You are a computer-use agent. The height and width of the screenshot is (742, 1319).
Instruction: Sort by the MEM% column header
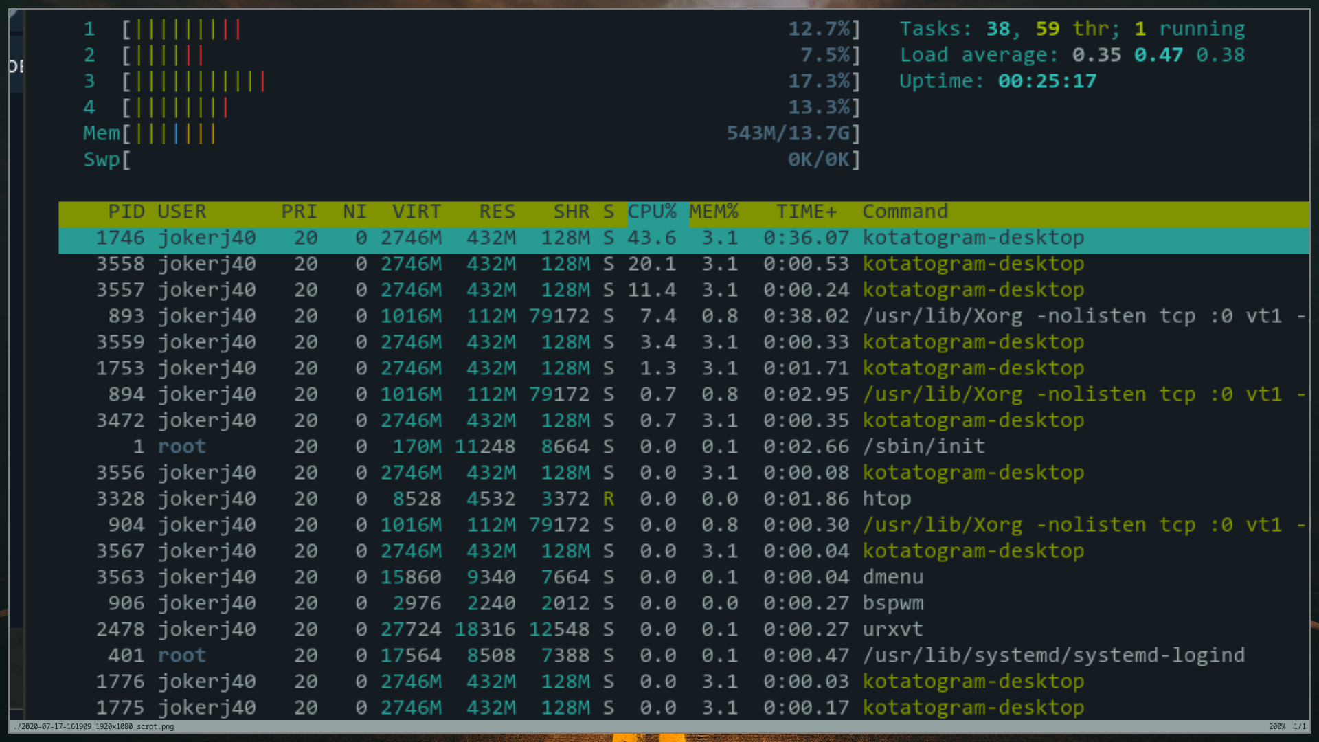click(x=713, y=212)
